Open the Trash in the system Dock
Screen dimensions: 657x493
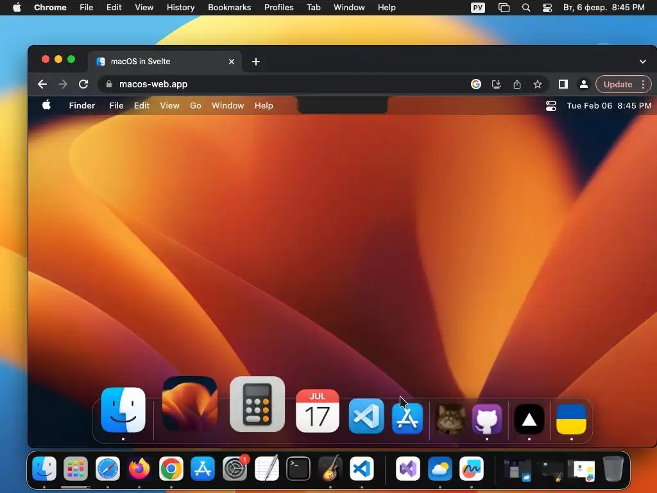click(613, 469)
